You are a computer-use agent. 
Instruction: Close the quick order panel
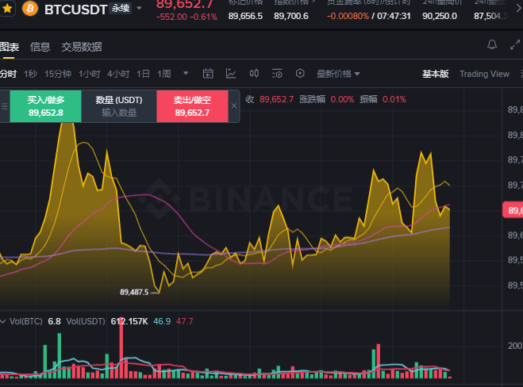234,106
